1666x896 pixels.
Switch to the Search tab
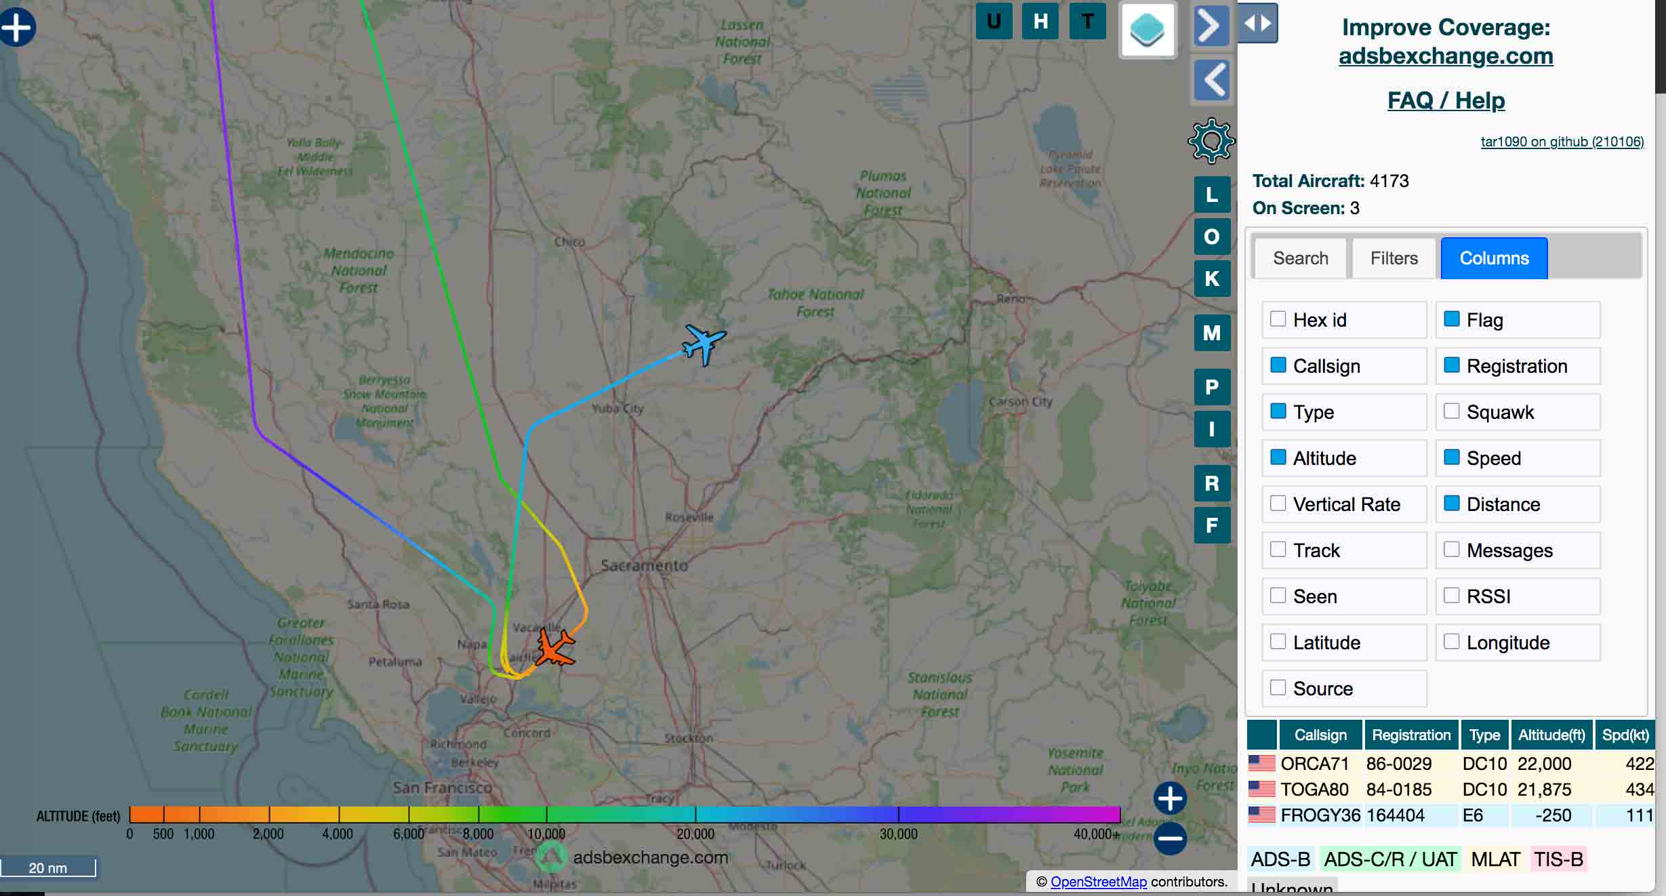pyautogui.click(x=1301, y=258)
